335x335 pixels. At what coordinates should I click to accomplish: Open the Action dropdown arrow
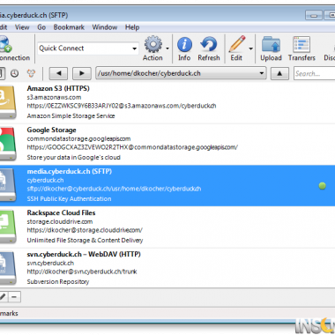tap(167, 48)
